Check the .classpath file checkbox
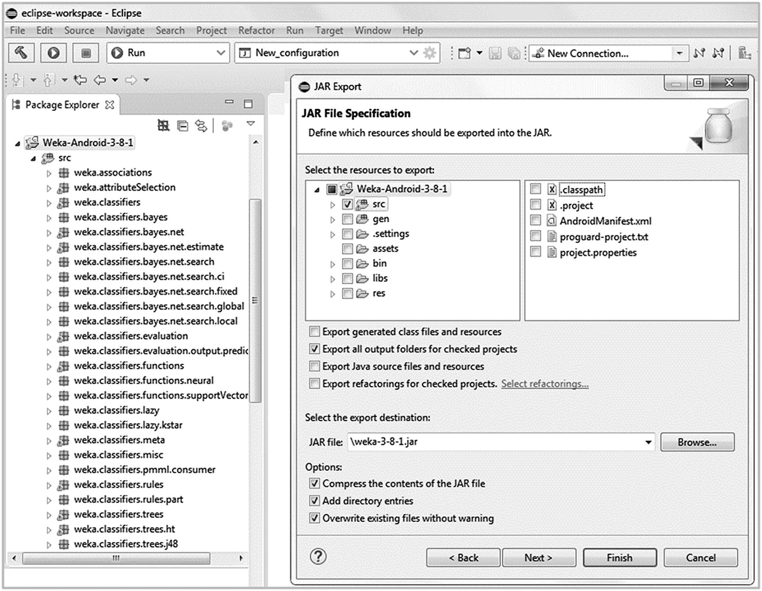Screen dimensions: 762x591 point(535,189)
